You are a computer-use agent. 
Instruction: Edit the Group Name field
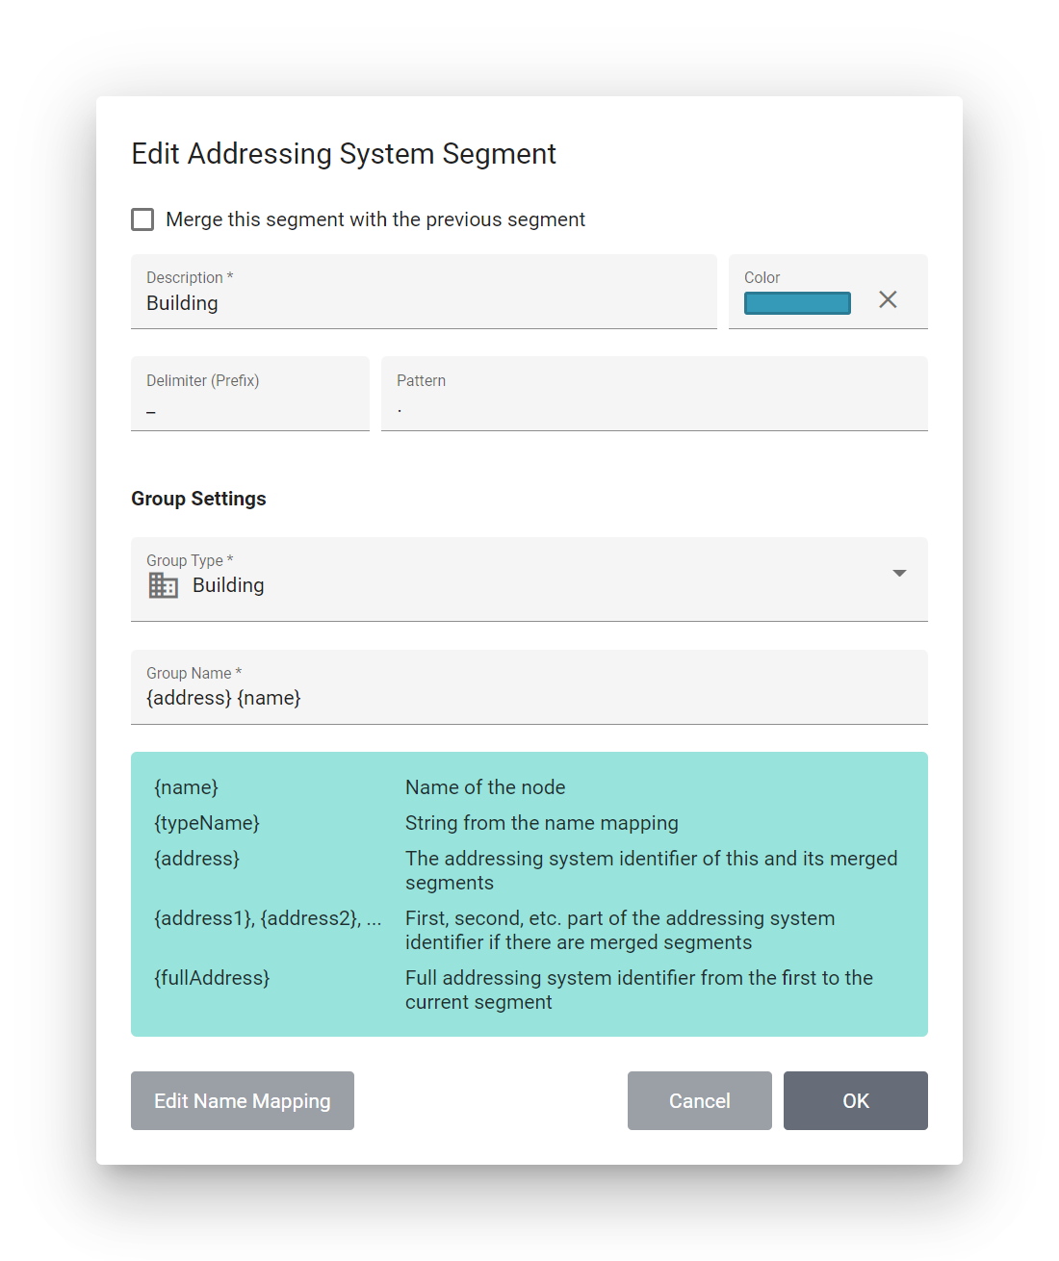click(x=529, y=698)
